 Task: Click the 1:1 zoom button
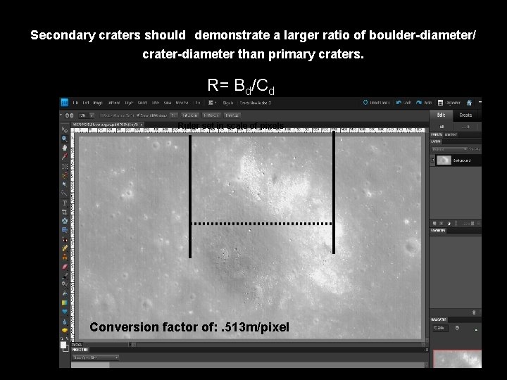coord(174,115)
